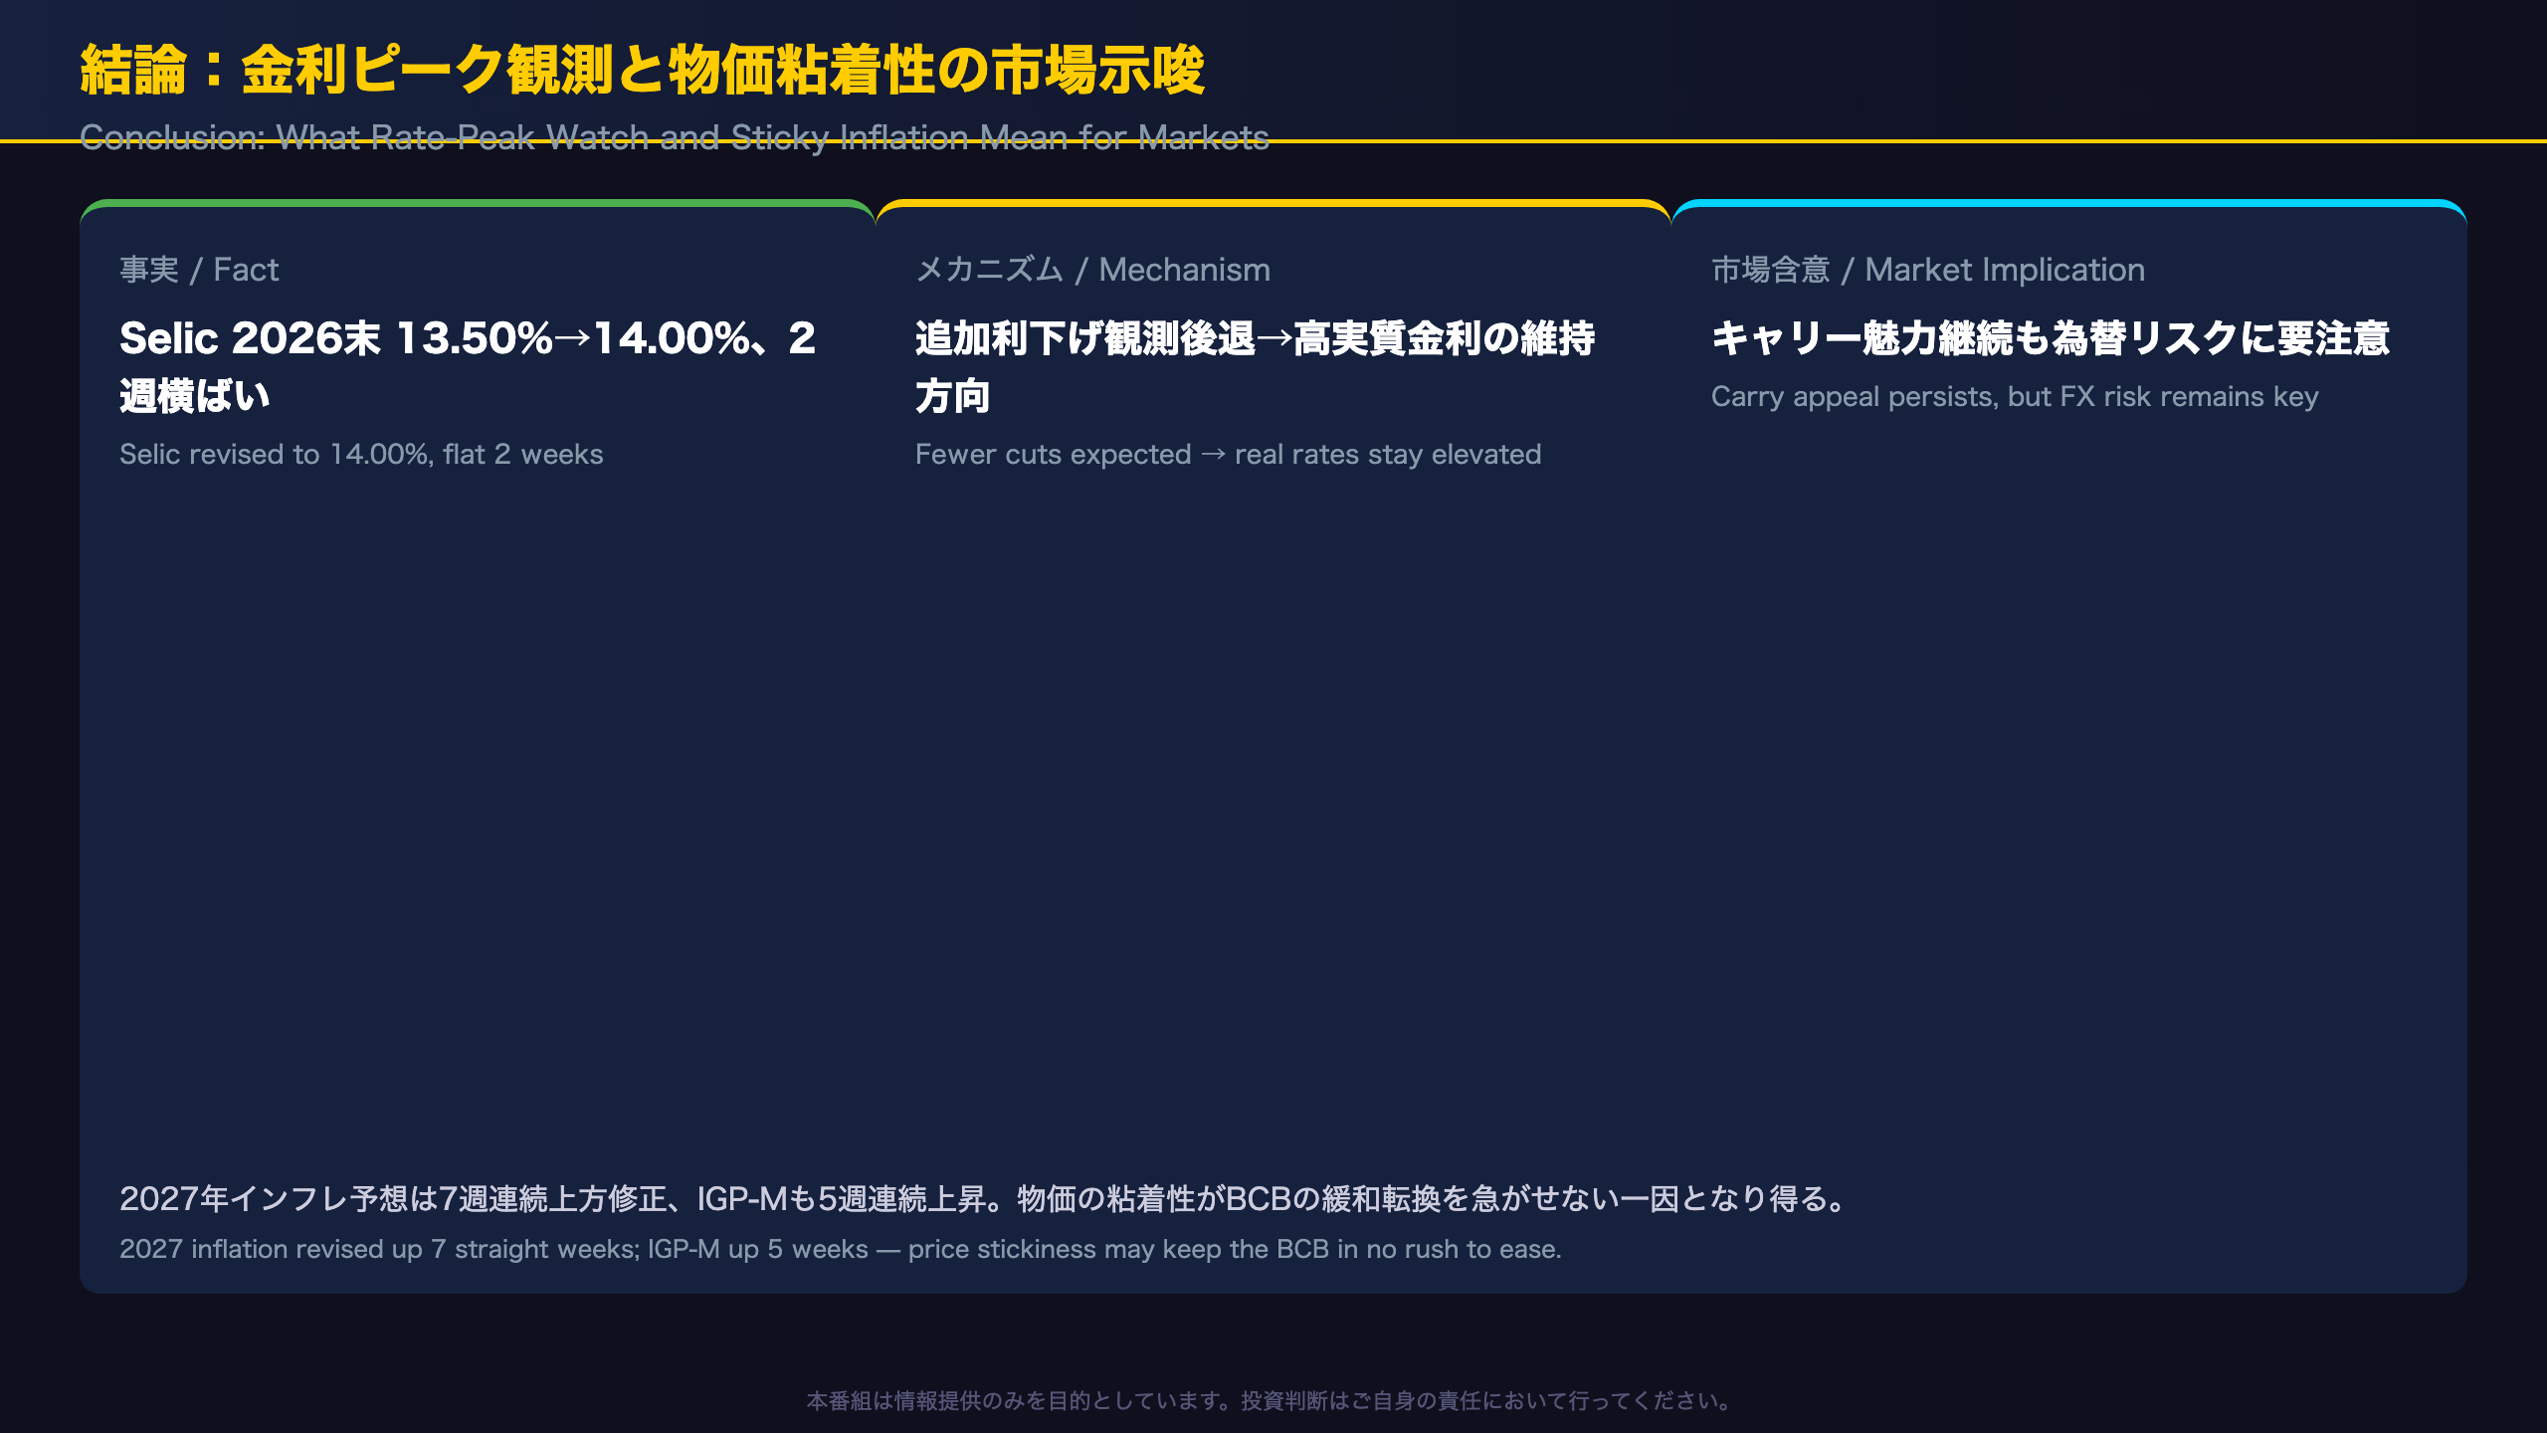Click the cyan top bar of Market Implication card
This screenshot has height=1433, width=2547.
pyautogui.click(x=2069, y=203)
